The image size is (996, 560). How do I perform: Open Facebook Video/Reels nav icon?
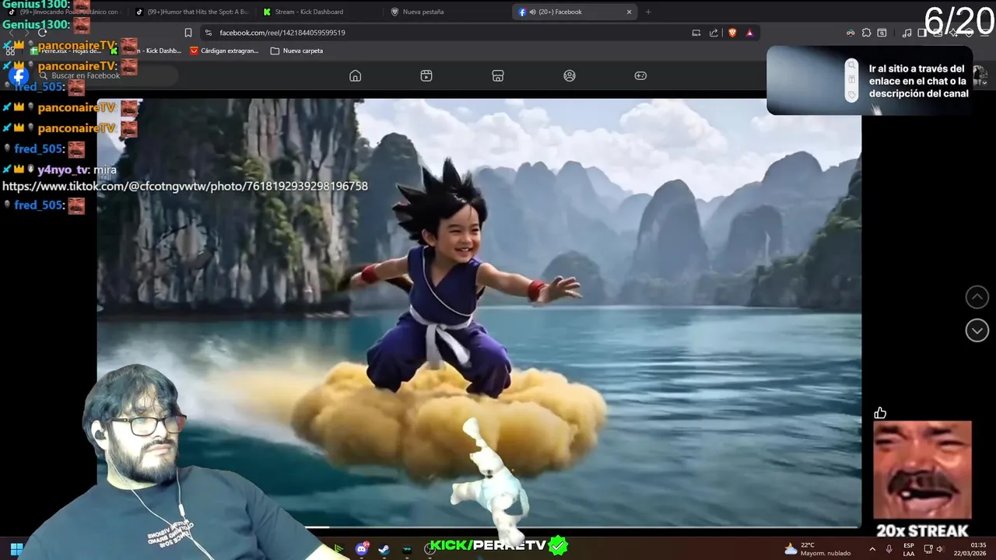(x=426, y=75)
